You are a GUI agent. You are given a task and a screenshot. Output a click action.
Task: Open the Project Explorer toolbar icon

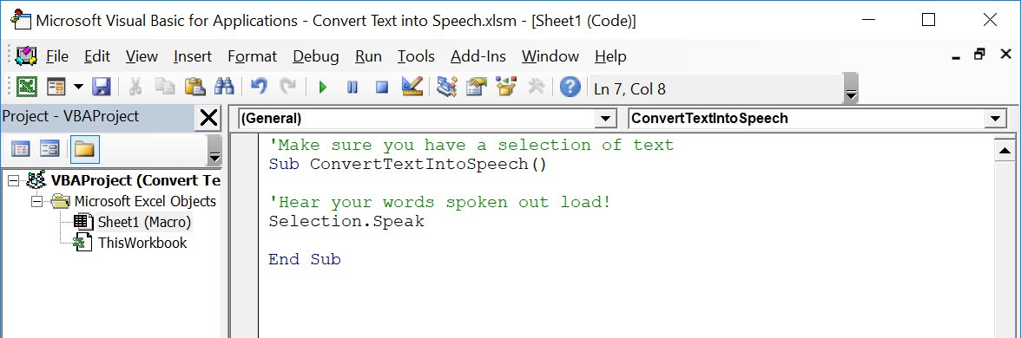pyautogui.click(x=446, y=87)
